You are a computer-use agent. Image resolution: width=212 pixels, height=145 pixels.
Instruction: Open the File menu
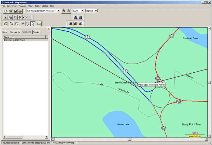(x=3, y=6)
